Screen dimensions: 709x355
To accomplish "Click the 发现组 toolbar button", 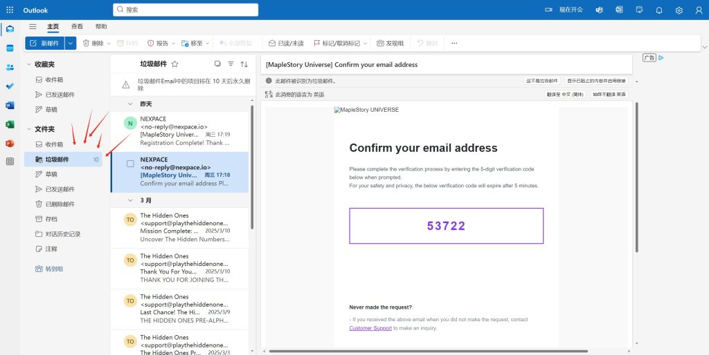I will click(x=391, y=44).
